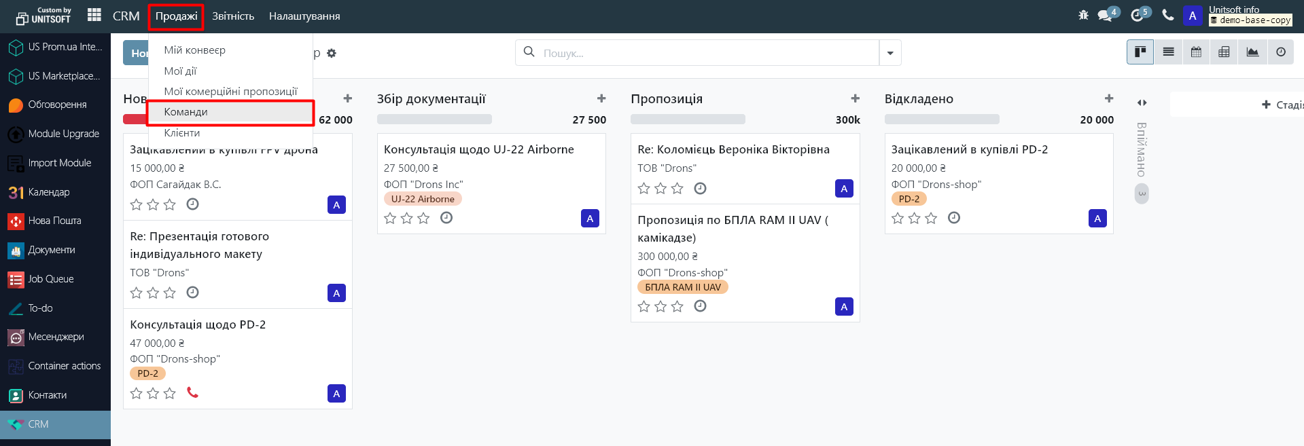Image resolution: width=1304 pixels, height=446 pixels.
Task: Click Відкладено column progress bar
Action: (942, 119)
